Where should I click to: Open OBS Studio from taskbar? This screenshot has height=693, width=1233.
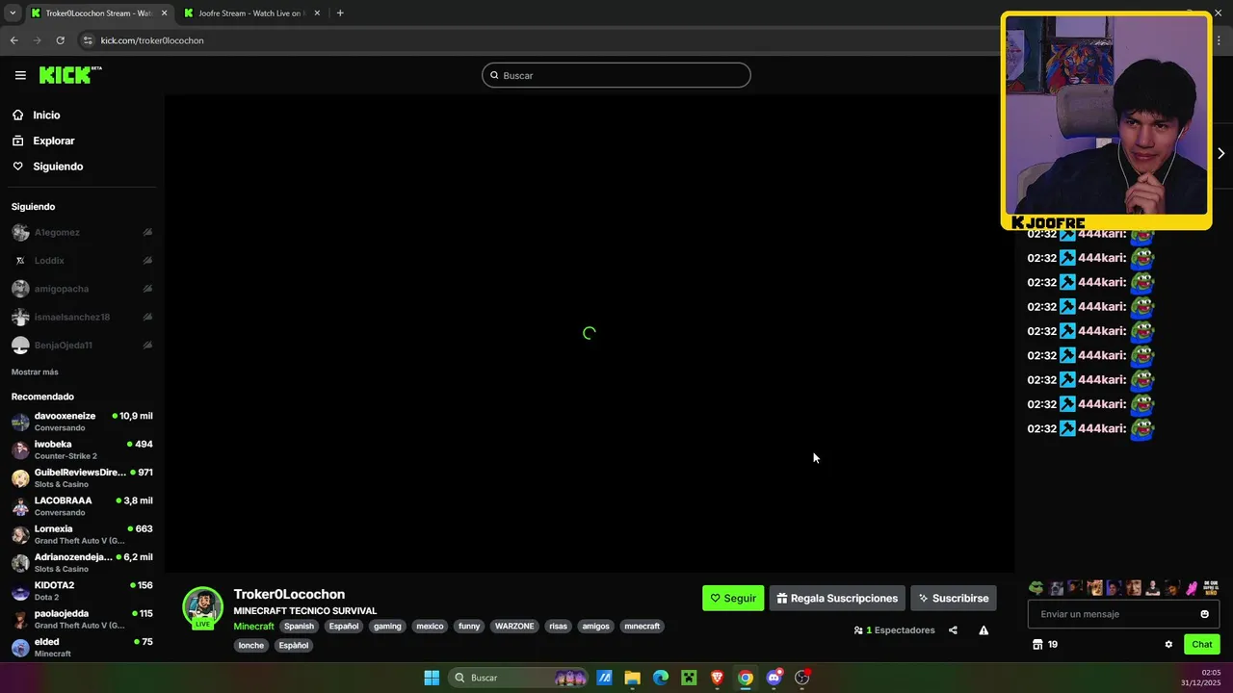(801, 678)
